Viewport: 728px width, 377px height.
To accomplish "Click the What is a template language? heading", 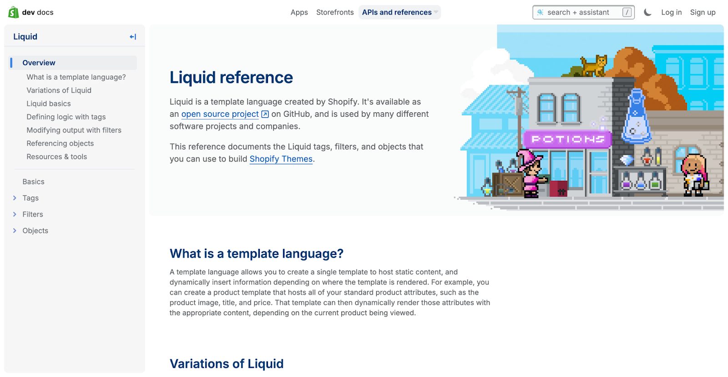I will (x=257, y=253).
